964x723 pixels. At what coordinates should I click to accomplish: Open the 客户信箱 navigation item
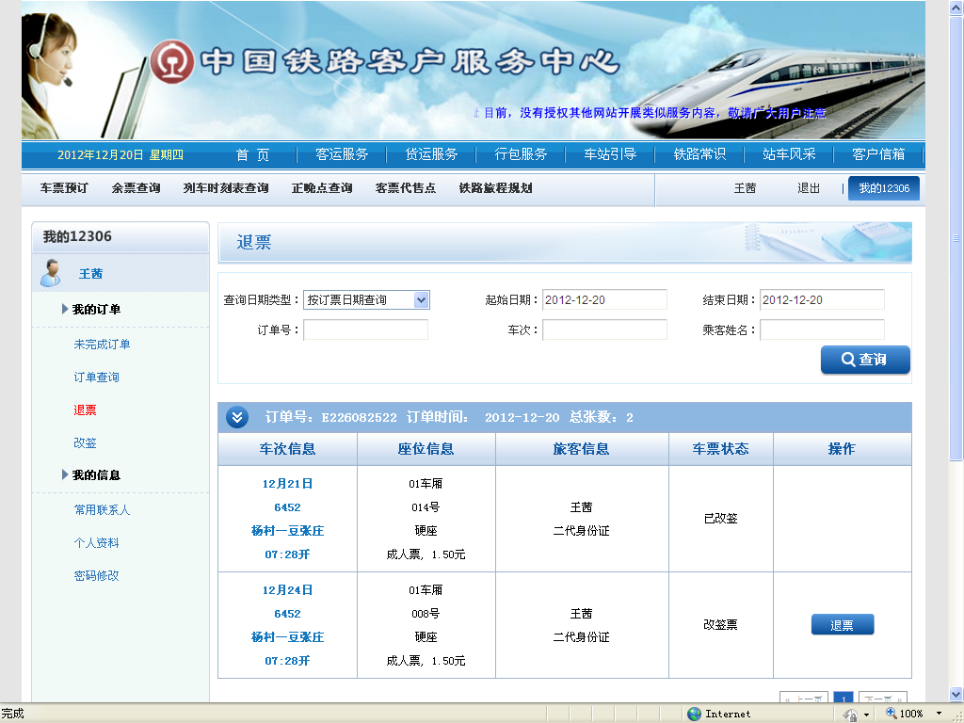click(x=878, y=154)
